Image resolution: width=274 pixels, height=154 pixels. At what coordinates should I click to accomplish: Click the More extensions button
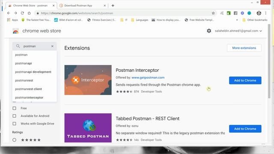[244, 48]
